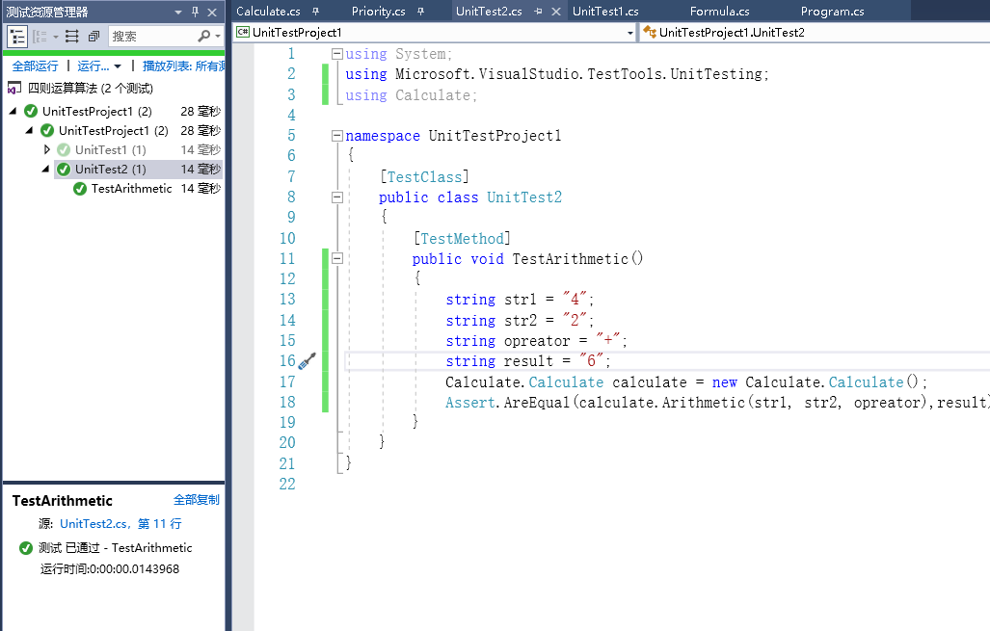Toggle the hierarchy view icon in Test Explorer
Screen dimensions: 990x631
pos(17,37)
